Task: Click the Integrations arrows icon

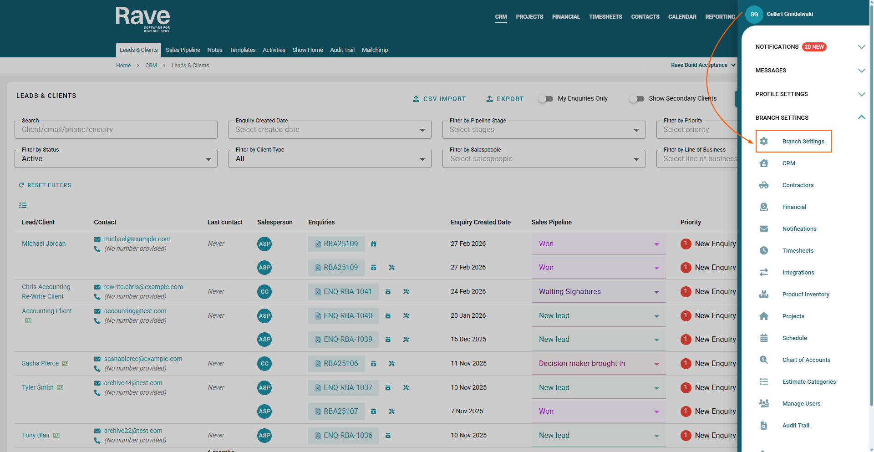Action: pyautogui.click(x=764, y=272)
